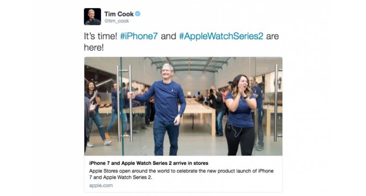Click the blue verified badge
Image resolution: width=366 pixels, height=196 pixels.
(x=138, y=14)
